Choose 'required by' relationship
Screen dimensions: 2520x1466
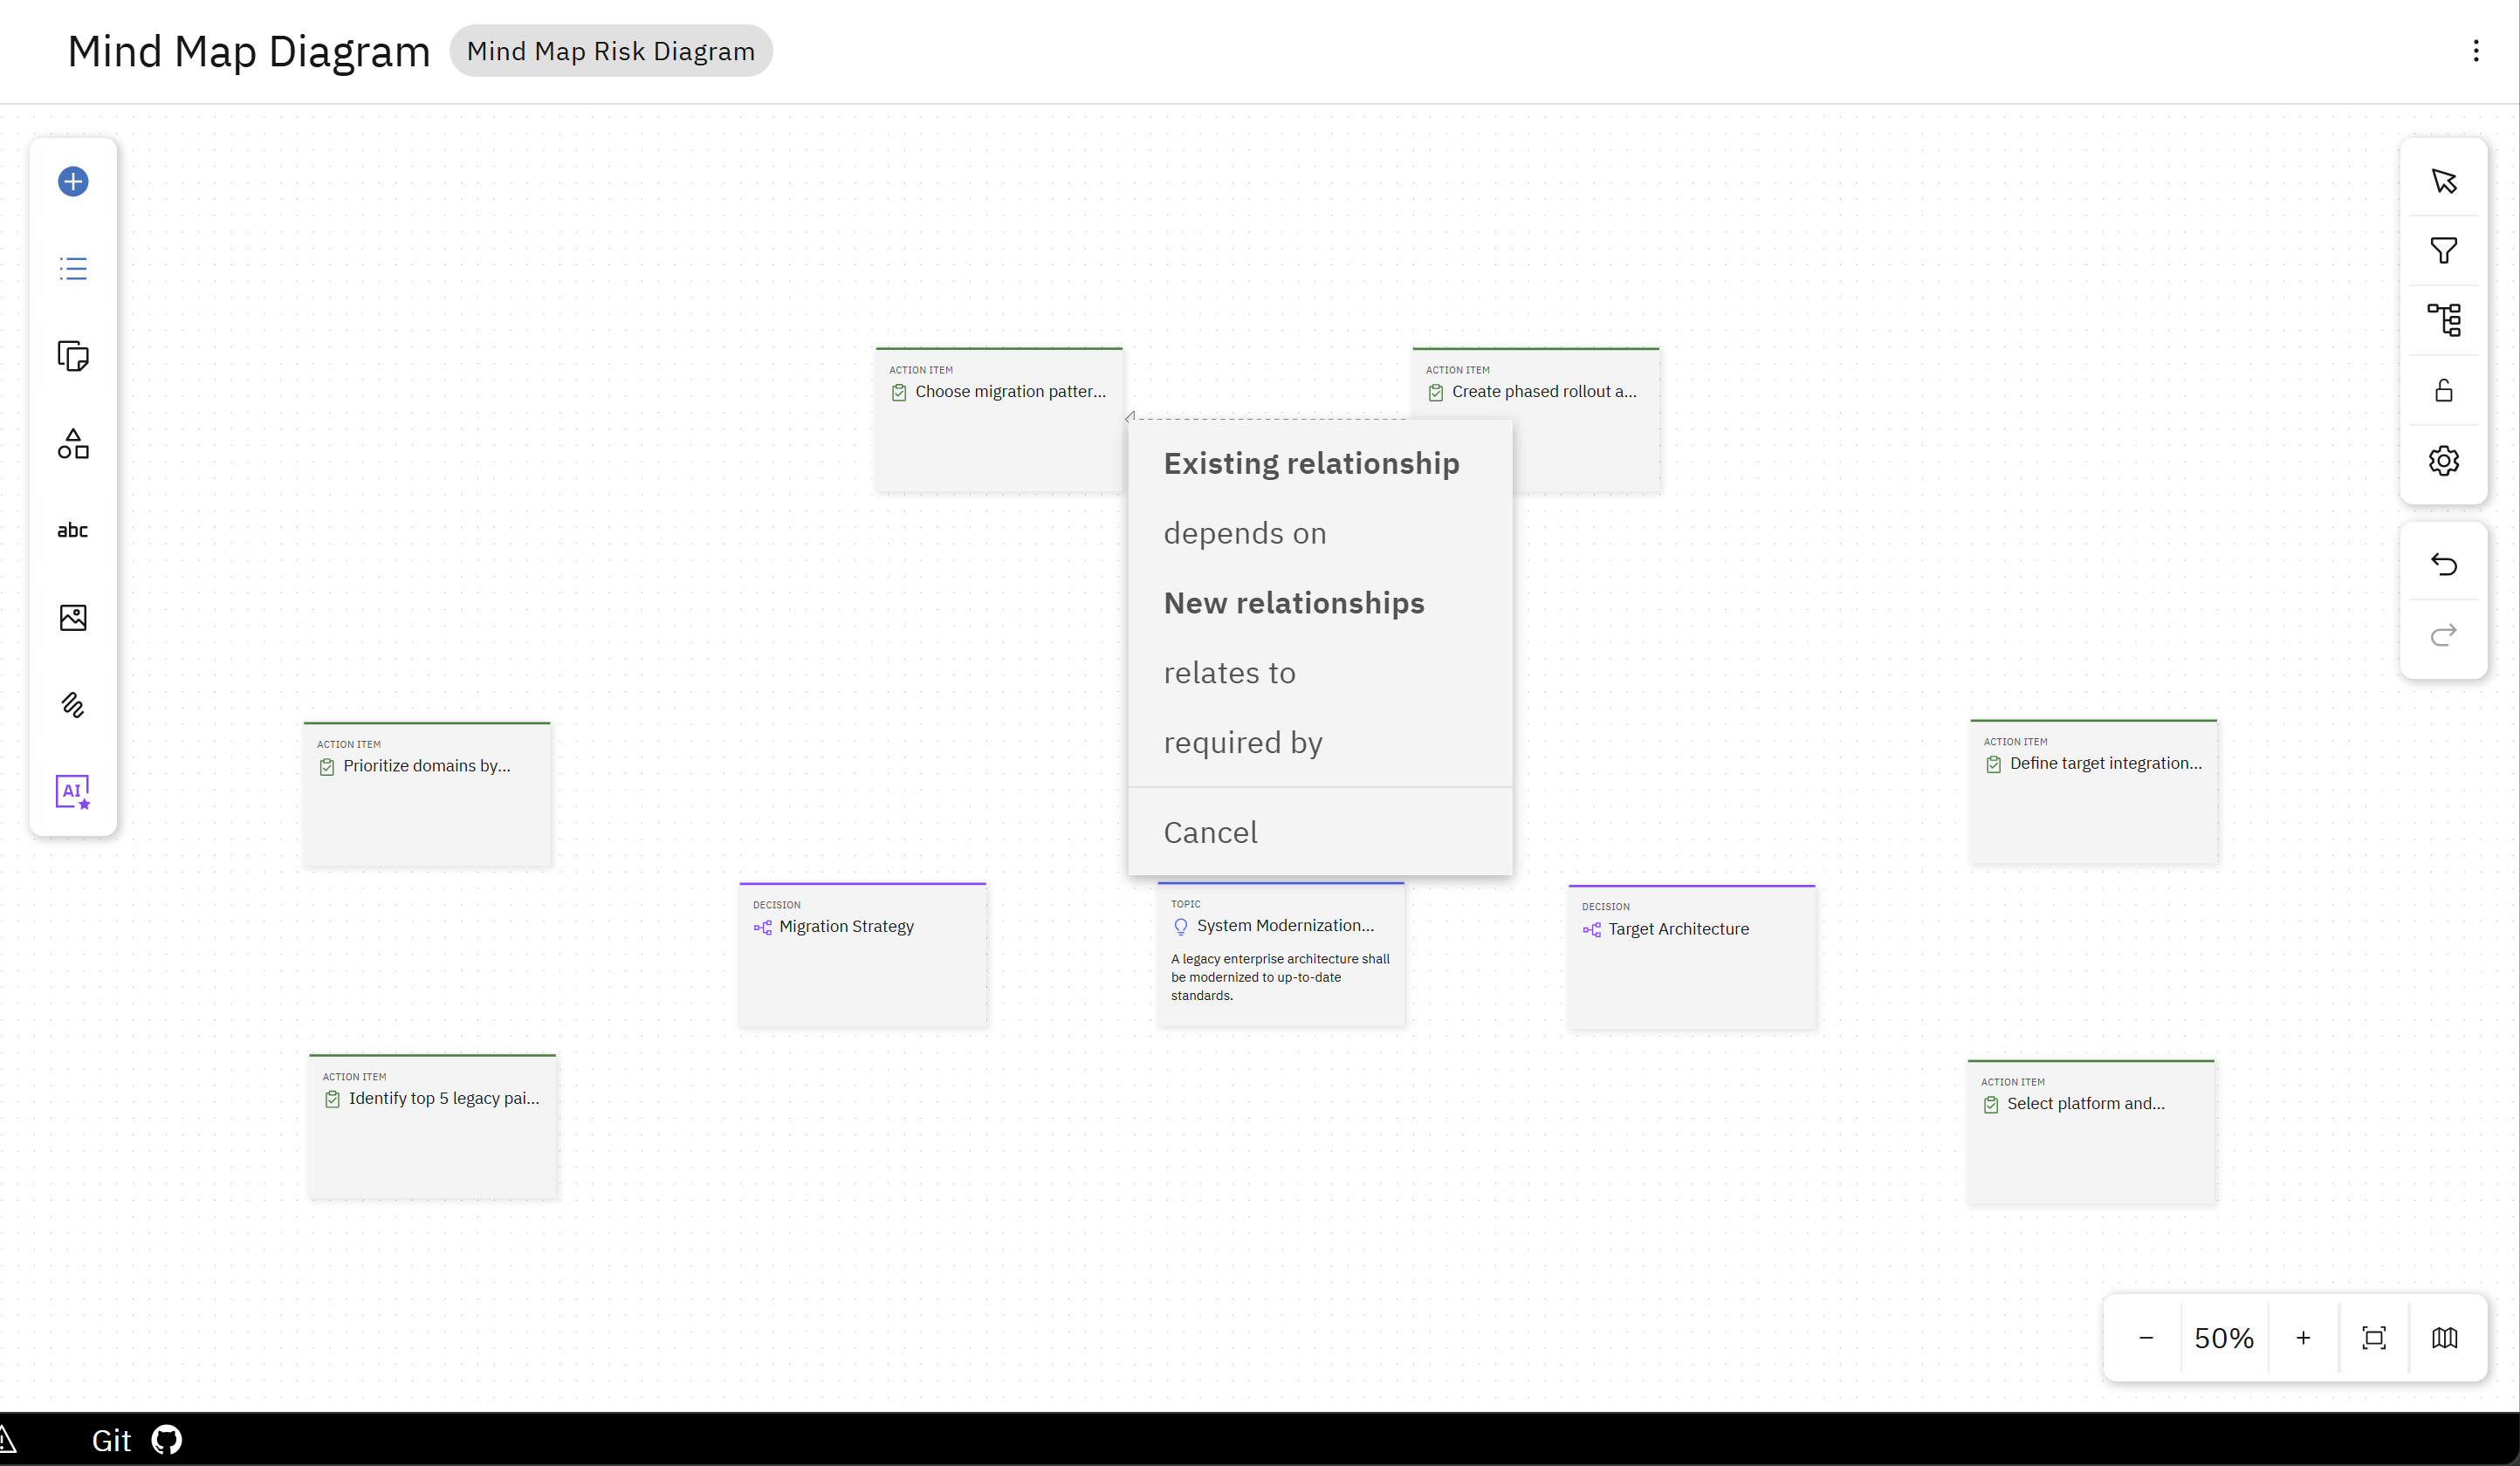pyautogui.click(x=1320, y=742)
